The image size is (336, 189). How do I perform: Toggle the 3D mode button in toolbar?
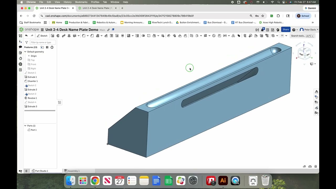282,36
